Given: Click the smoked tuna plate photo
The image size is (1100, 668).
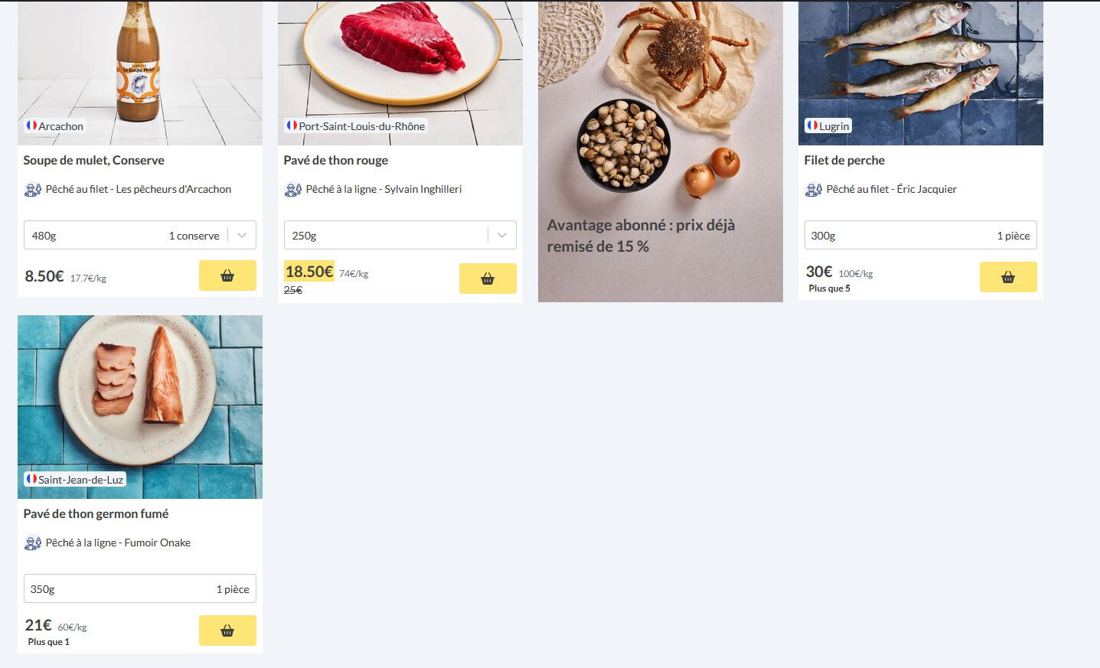Looking at the screenshot, I should (x=140, y=407).
